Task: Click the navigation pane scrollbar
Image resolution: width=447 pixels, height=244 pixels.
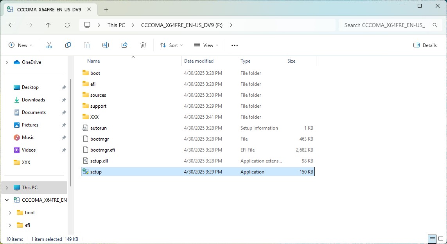Action: click(71, 133)
